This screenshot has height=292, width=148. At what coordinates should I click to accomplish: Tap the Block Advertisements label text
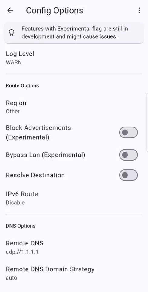coord(38,132)
